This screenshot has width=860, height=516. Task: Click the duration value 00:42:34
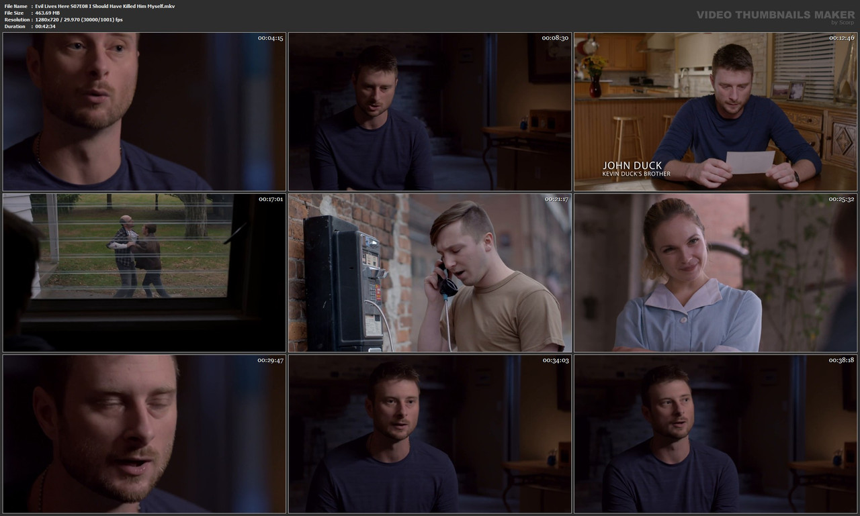tap(45, 26)
